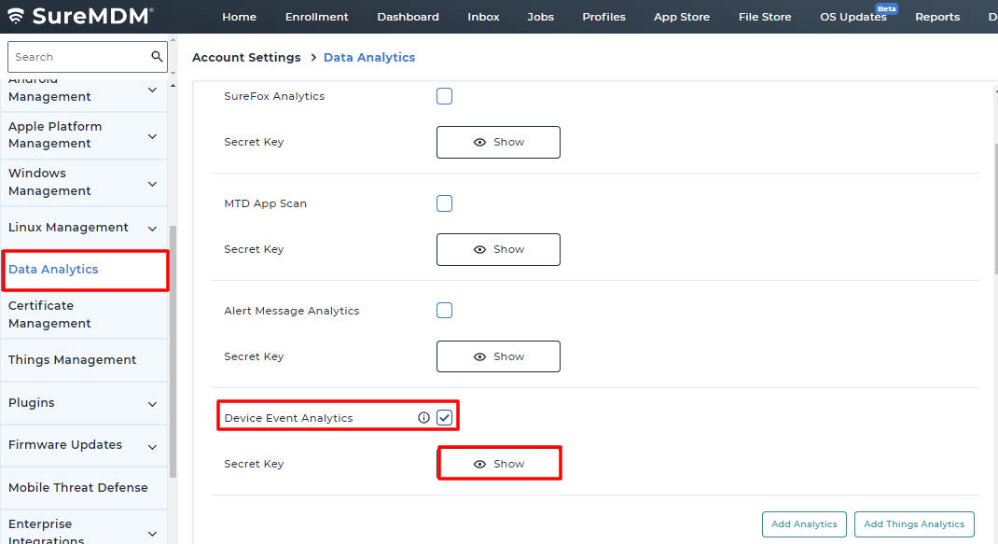998x544 pixels.
Task: Click the sidebar vertical scrollbar
Action: tap(173, 351)
